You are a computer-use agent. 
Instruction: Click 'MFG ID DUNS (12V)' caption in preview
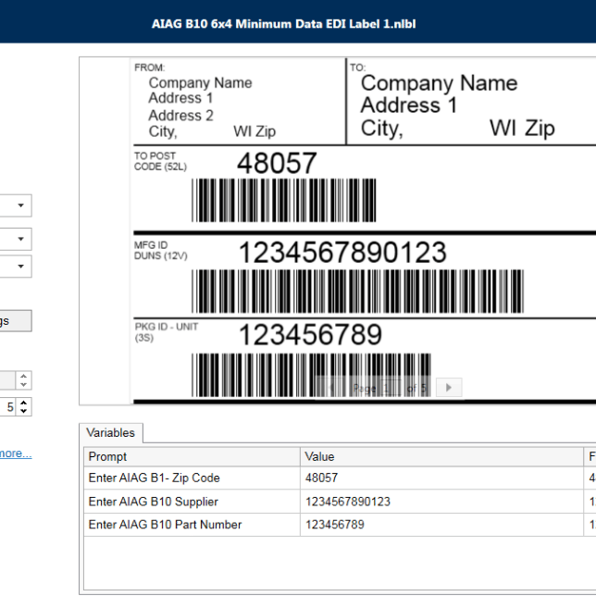coord(161,251)
